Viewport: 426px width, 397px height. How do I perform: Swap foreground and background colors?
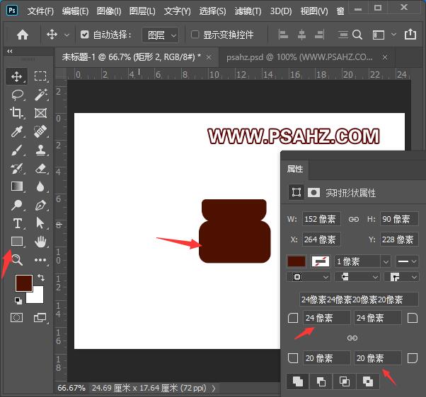[x=41, y=278]
